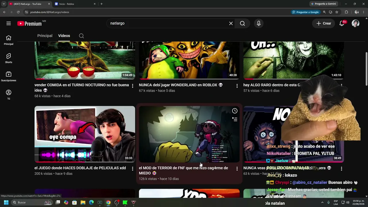Switch the ESP LAA input language

pyautogui.click(x=336, y=202)
